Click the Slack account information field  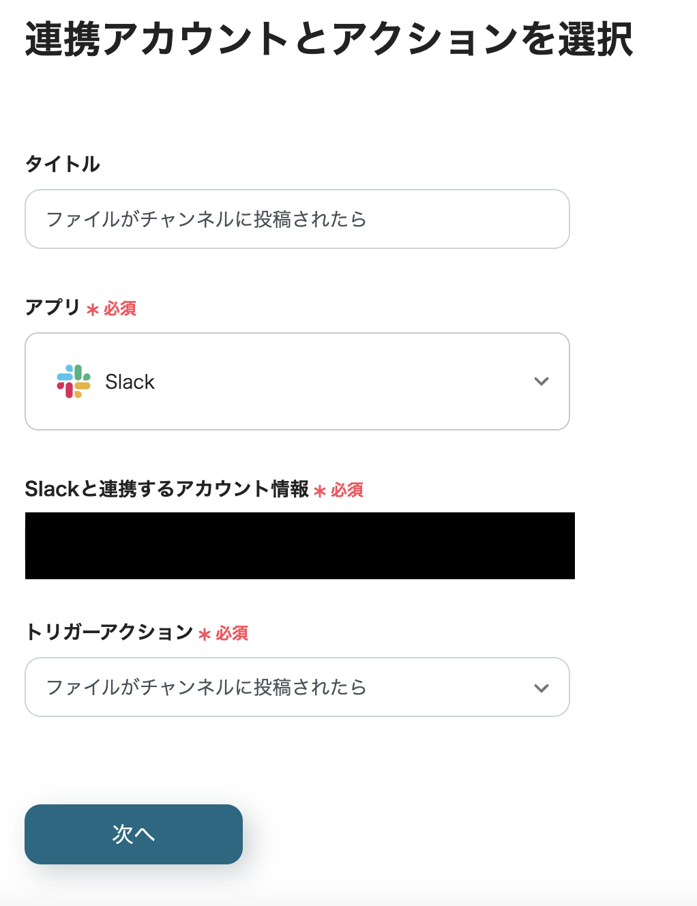pyautogui.click(x=300, y=546)
